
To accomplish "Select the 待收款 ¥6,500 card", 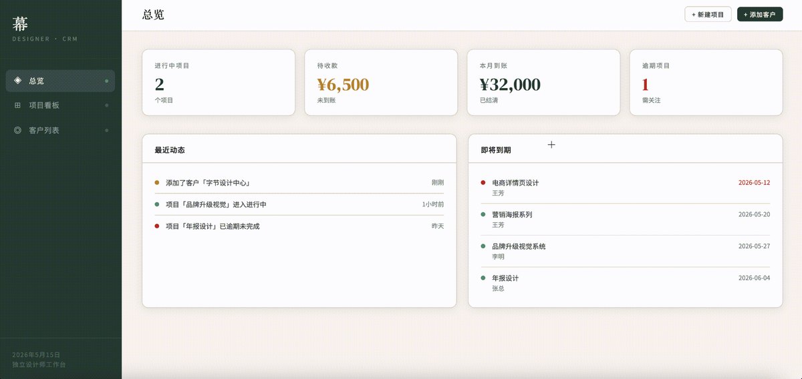I will (381, 83).
